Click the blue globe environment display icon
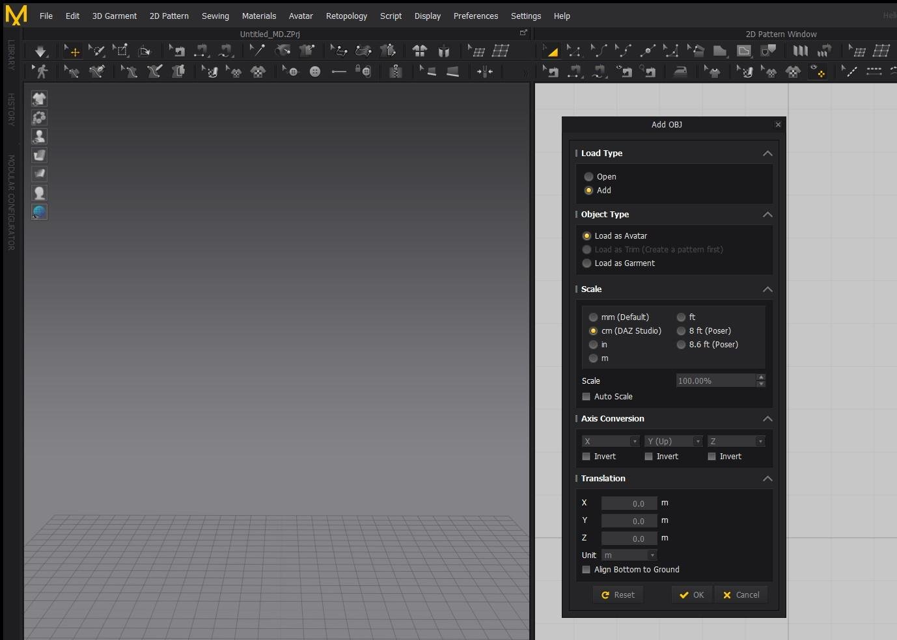The image size is (897, 640). [39, 211]
